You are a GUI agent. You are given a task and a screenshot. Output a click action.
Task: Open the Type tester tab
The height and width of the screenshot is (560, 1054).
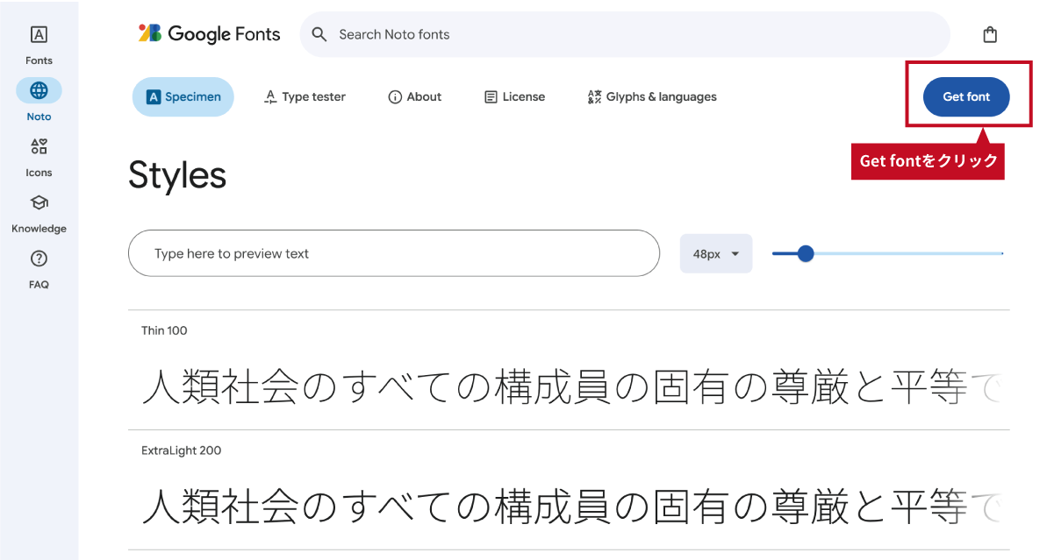point(305,97)
